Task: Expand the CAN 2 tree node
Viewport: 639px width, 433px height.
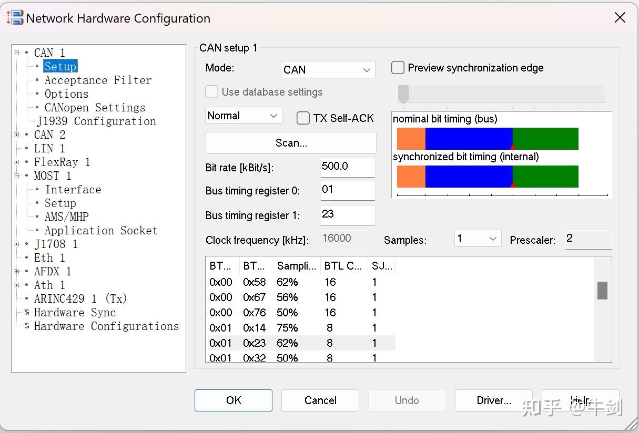Action: pyautogui.click(x=17, y=135)
